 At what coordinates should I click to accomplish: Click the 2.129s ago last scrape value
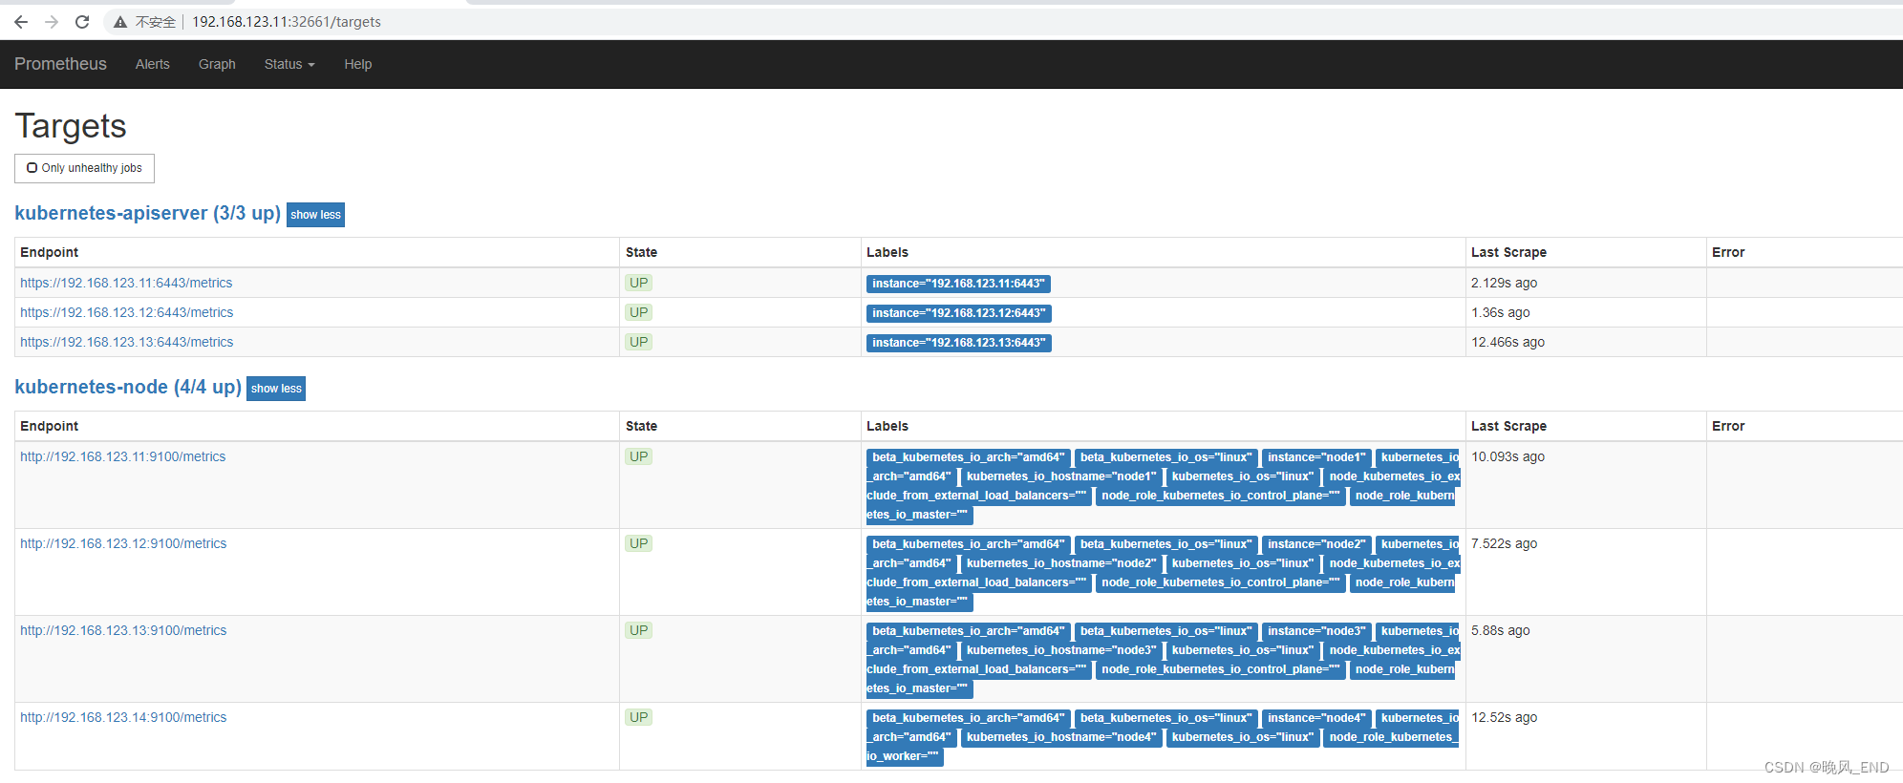pos(1504,283)
